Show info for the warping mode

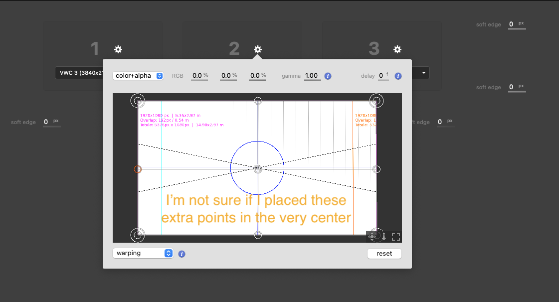[x=182, y=254]
